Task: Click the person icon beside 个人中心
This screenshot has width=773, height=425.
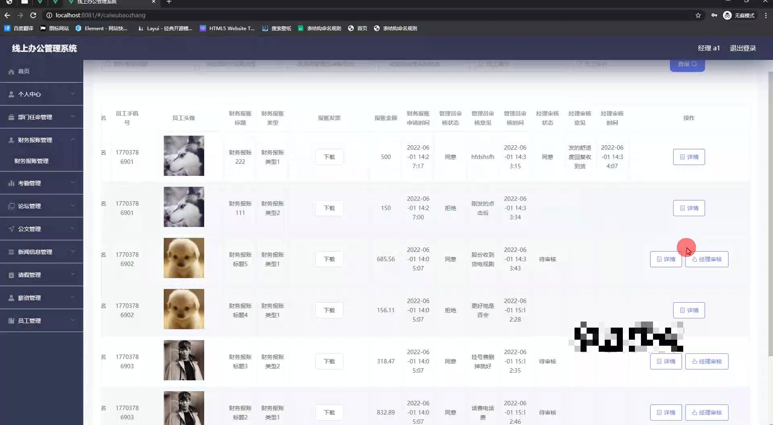Action: coord(11,94)
